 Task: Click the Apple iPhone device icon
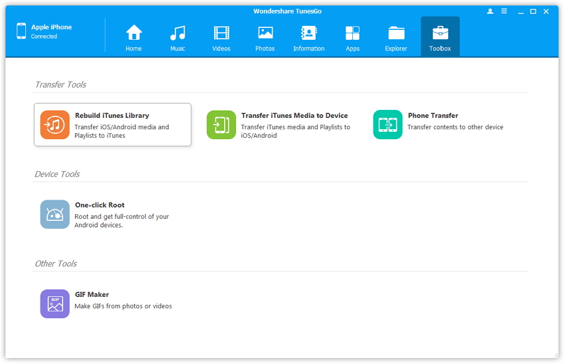click(x=21, y=31)
